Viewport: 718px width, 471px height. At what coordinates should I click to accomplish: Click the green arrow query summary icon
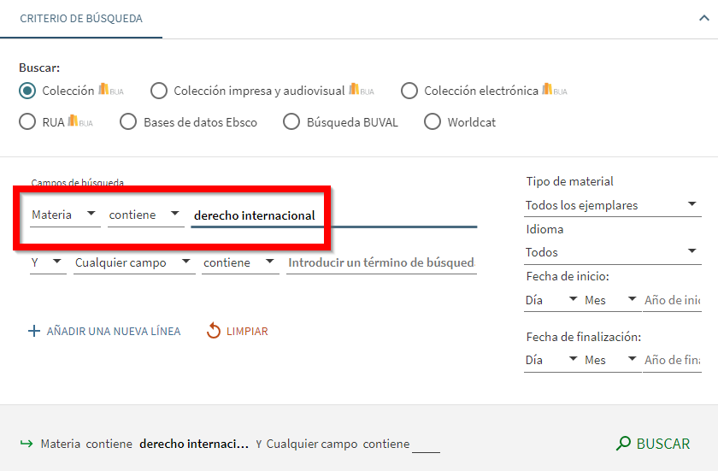pos(26,444)
